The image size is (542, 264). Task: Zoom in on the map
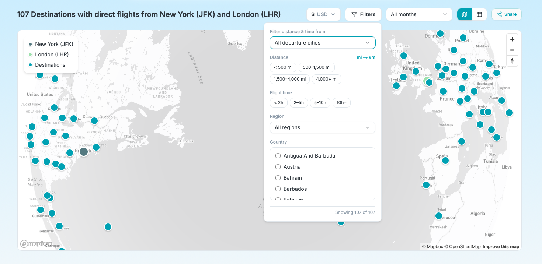pyautogui.click(x=512, y=39)
